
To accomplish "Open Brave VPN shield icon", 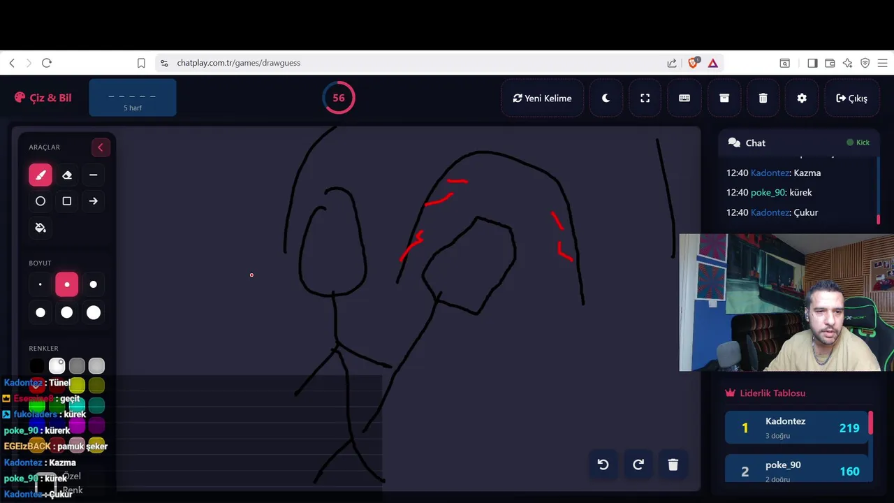I will (865, 63).
